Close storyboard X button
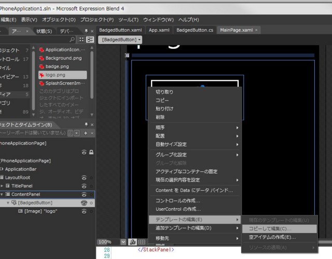 (x=76, y=133)
